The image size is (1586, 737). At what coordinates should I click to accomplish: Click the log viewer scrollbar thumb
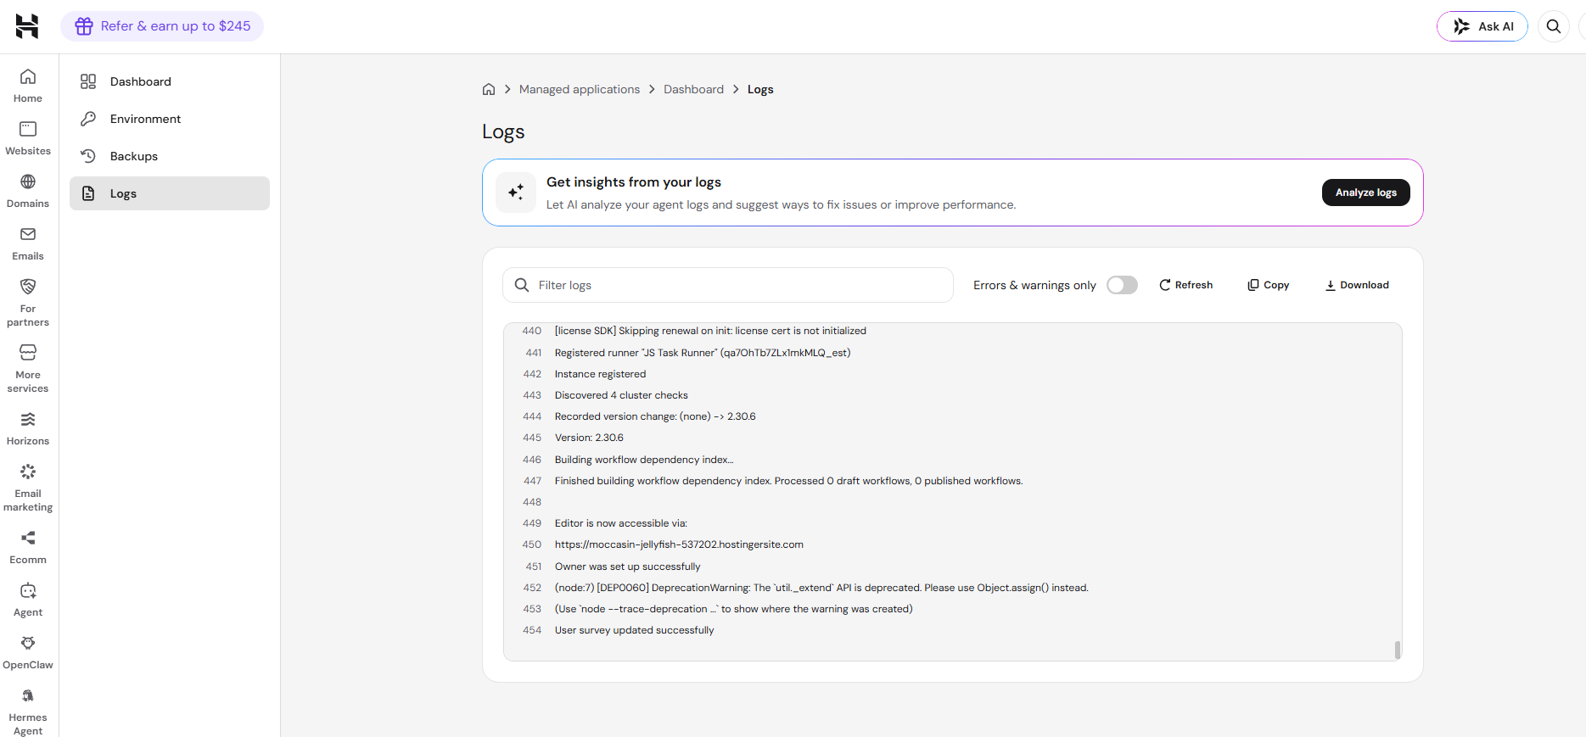pyautogui.click(x=1397, y=650)
